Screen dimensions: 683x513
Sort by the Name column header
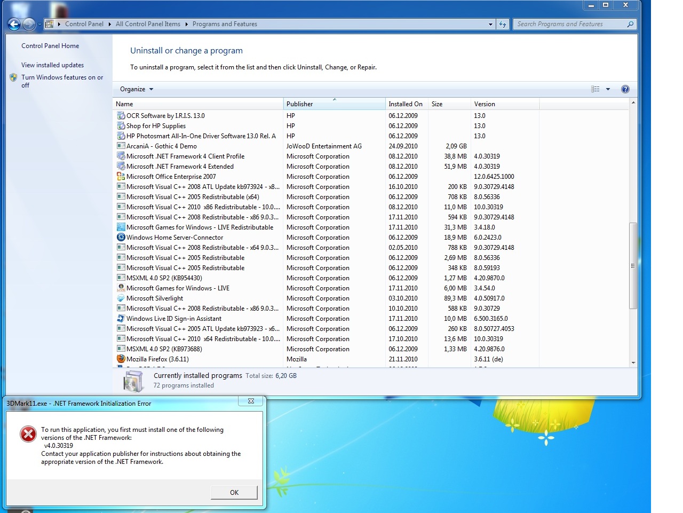198,104
